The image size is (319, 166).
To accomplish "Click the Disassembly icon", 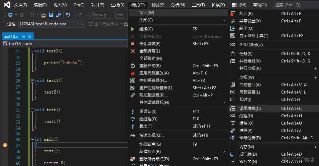I will tap(232, 154).
